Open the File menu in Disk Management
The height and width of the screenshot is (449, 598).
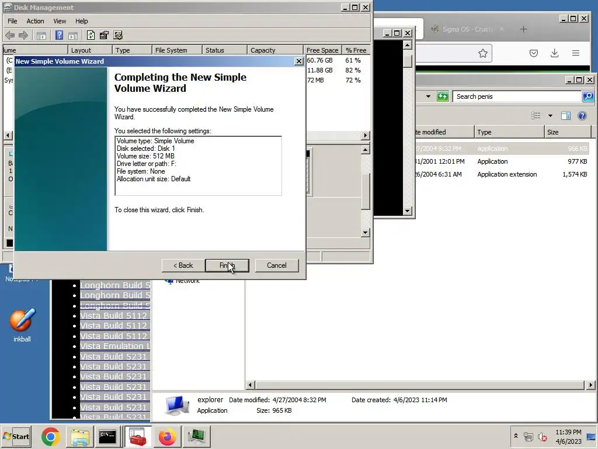pyautogui.click(x=12, y=21)
